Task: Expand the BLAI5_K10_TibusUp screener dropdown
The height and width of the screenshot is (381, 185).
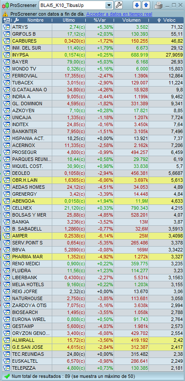Action: point(109,5)
